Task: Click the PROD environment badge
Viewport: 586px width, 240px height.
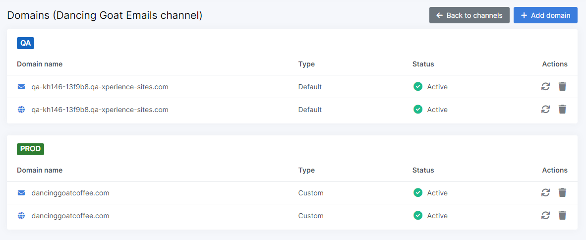Action: coord(30,149)
